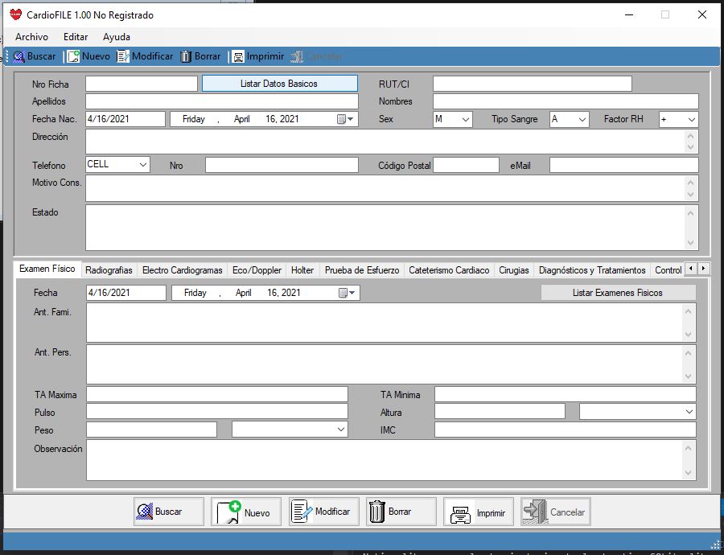Switch to the Control tab
Image resolution: width=724 pixels, height=555 pixels.
coord(668,270)
